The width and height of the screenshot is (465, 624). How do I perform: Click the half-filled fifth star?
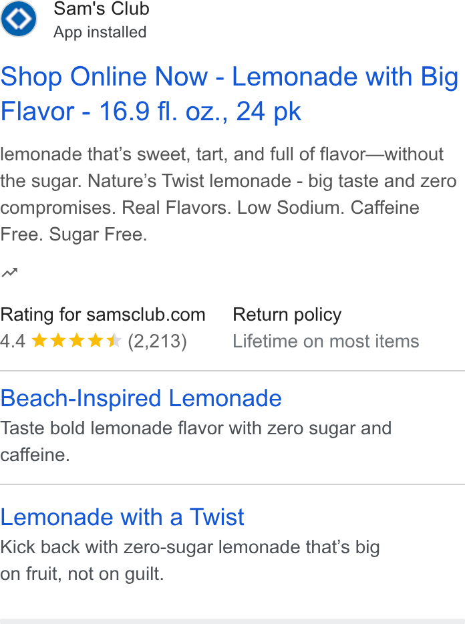(x=114, y=341)
